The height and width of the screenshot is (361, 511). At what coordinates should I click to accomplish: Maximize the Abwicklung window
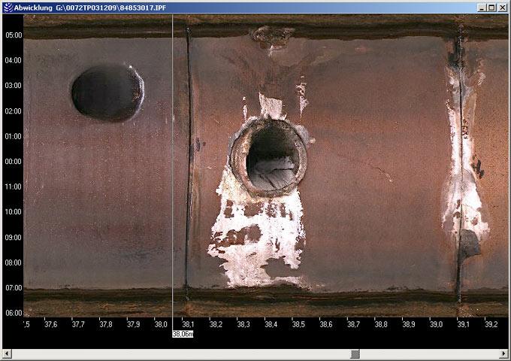tap(492, 7)
